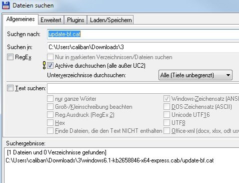Click the yellow exclamation hint icon
Screen dimensions: 239x183
pyautogui.click(x=44, y=65)
